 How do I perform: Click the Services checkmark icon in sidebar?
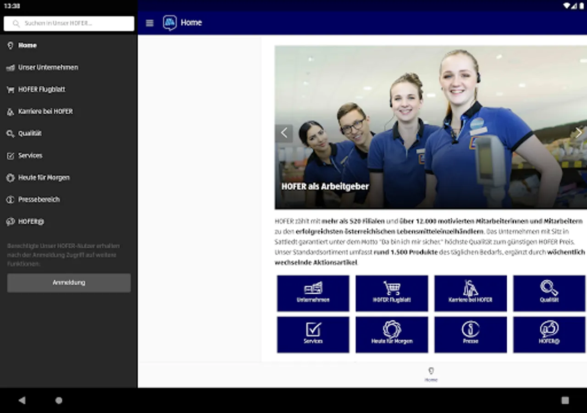[x=10, y=156]
